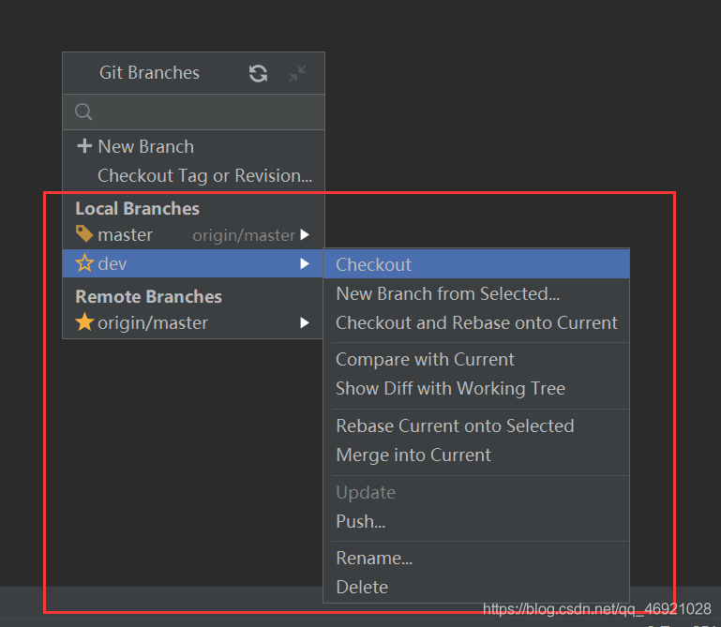This screenshot has height=627, width=721.
Task: Select Checkout and Rebase onto Current
Action: 476,322
